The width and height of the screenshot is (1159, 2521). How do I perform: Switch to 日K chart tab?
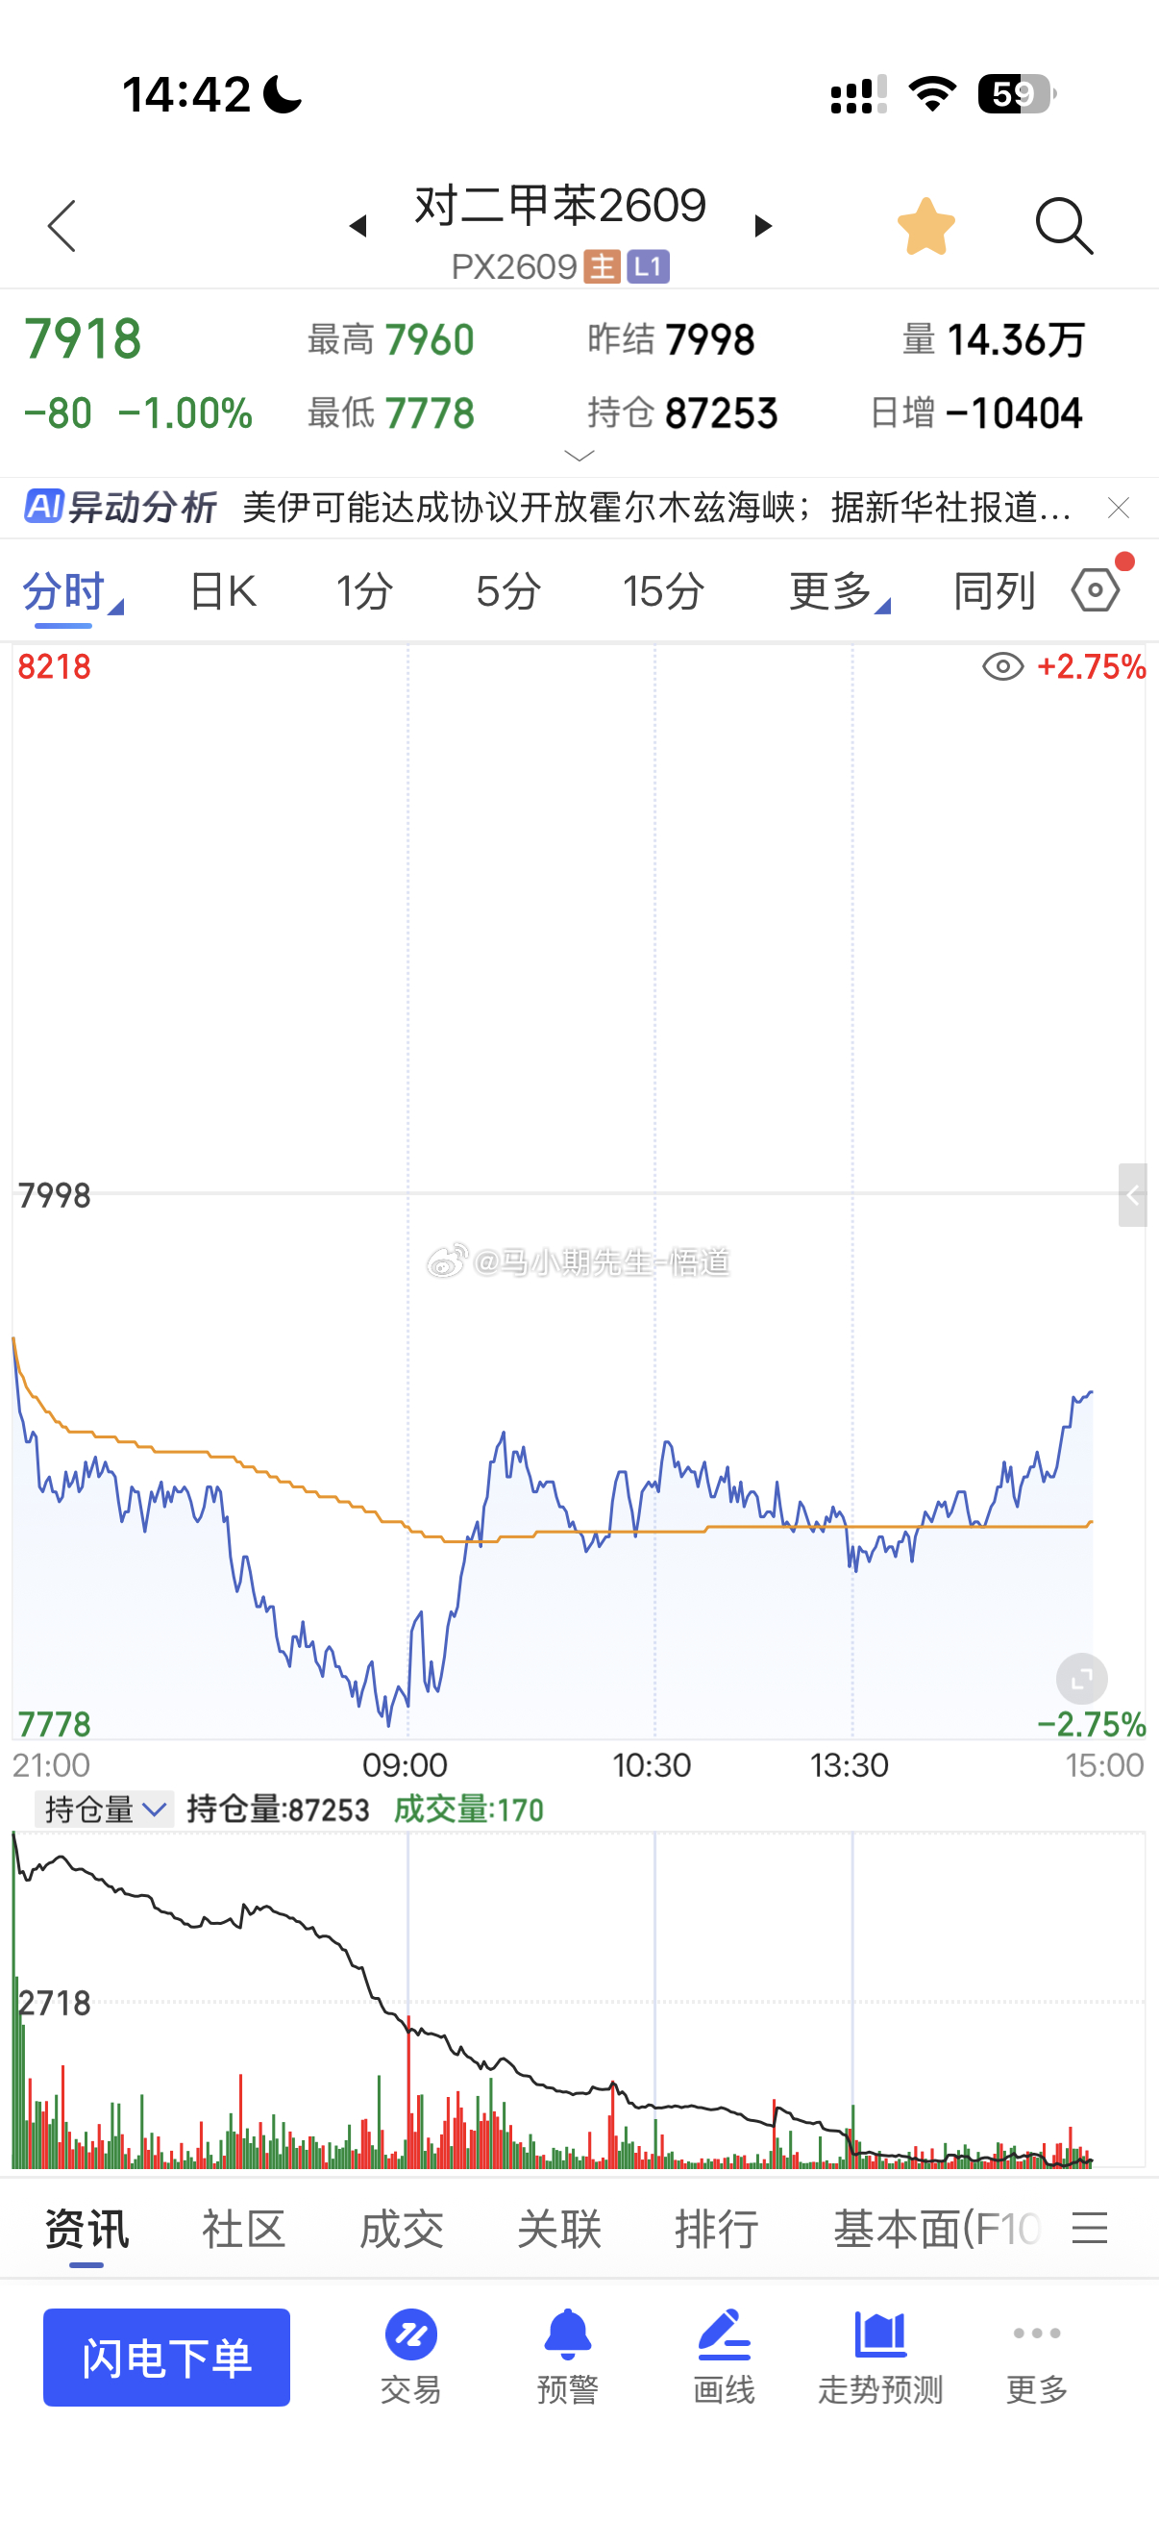click(x=223, y=591)
